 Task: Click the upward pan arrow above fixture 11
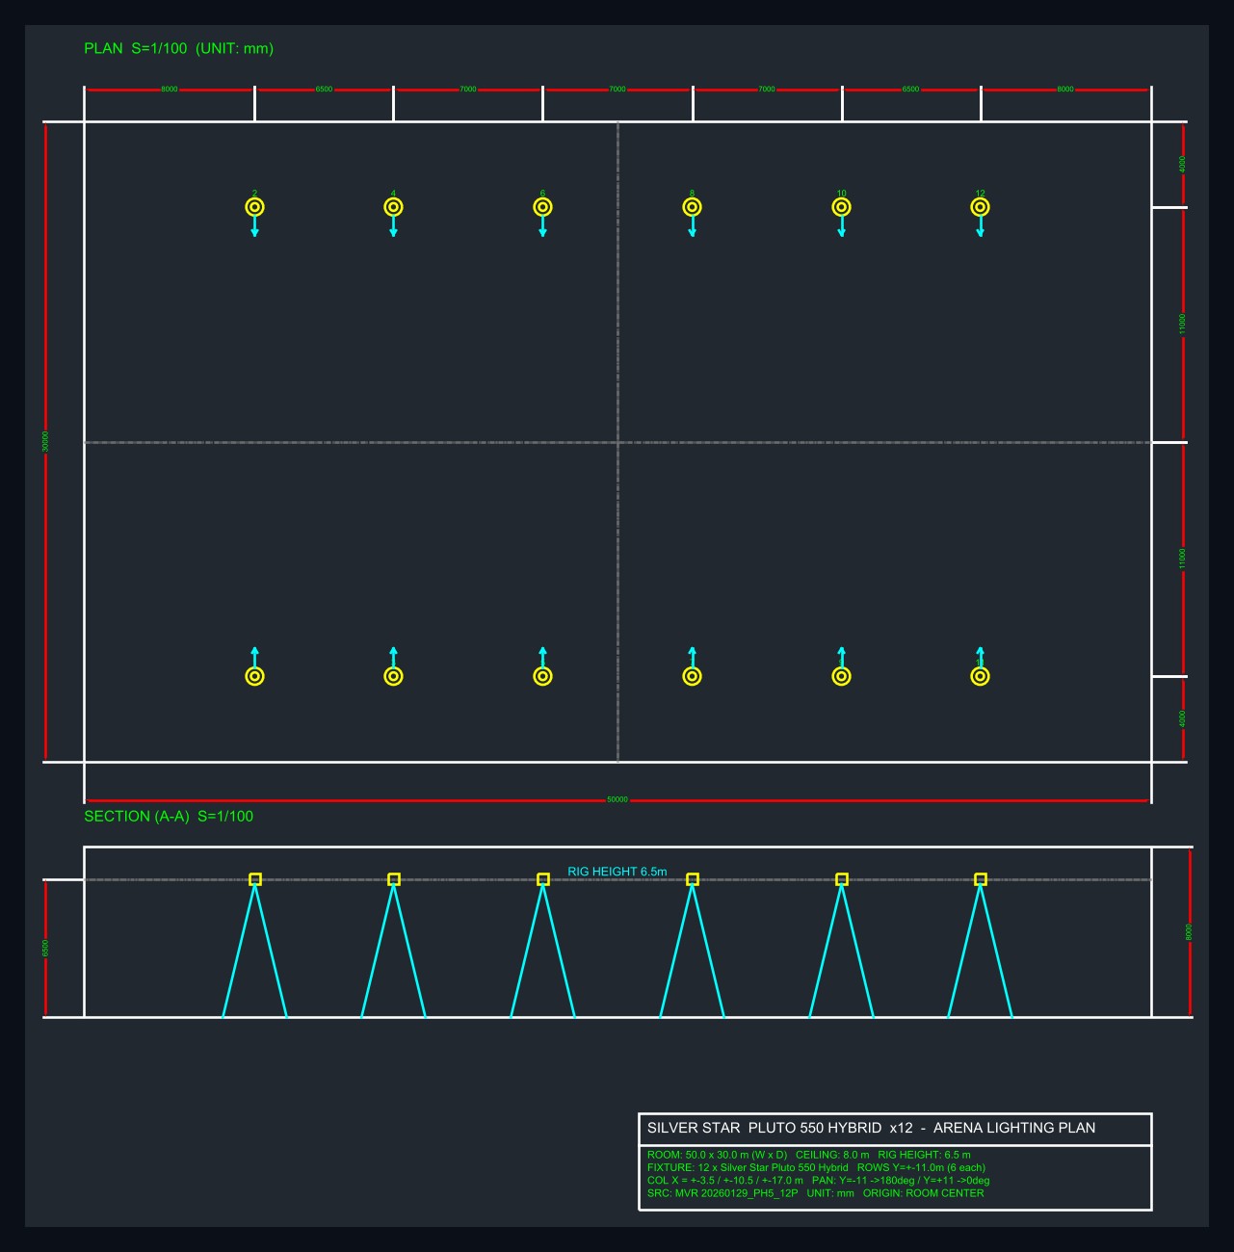click(980, 656)
